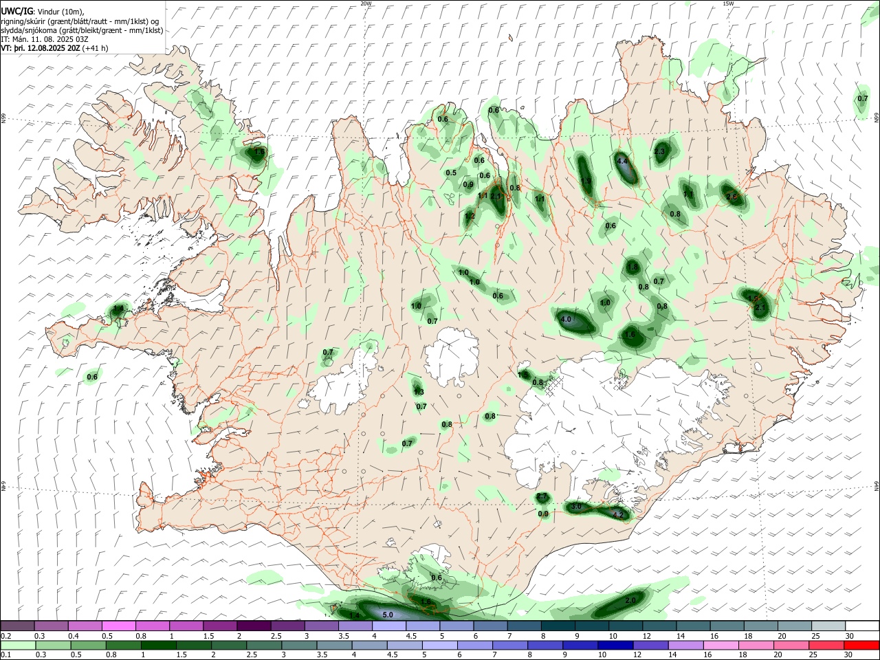Click the 4.4 precipitation value on the map
The width and height of the screenshot is (880, 660).
point(624,161)
